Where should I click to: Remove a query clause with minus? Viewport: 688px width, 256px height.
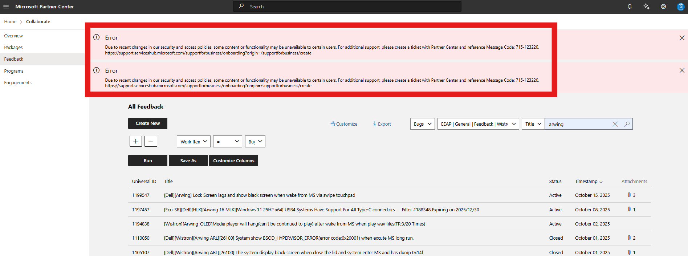pos(151,141)
